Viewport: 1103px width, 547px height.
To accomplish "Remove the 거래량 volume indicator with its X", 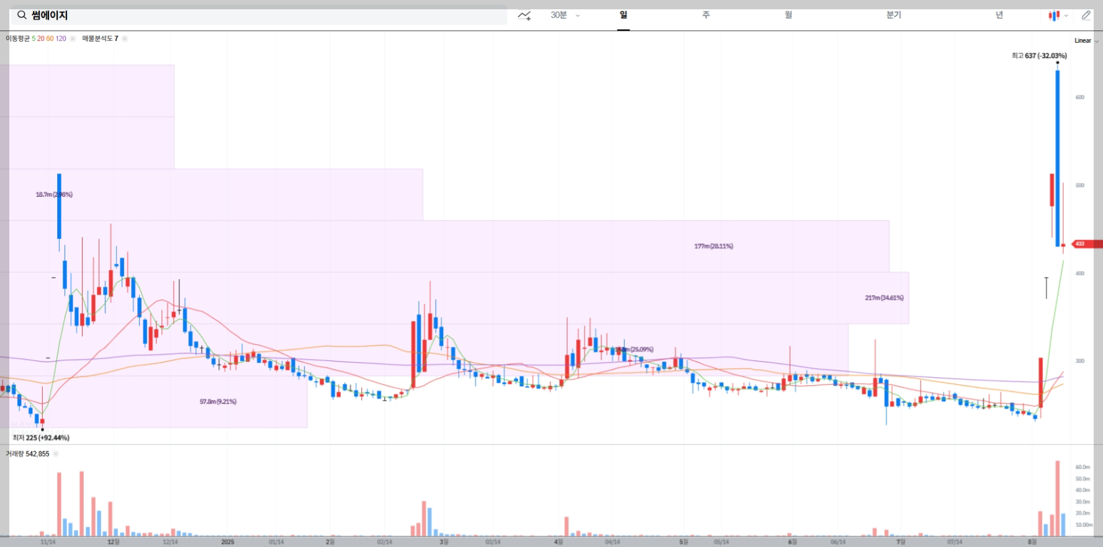I will click(x=55, y=454).
